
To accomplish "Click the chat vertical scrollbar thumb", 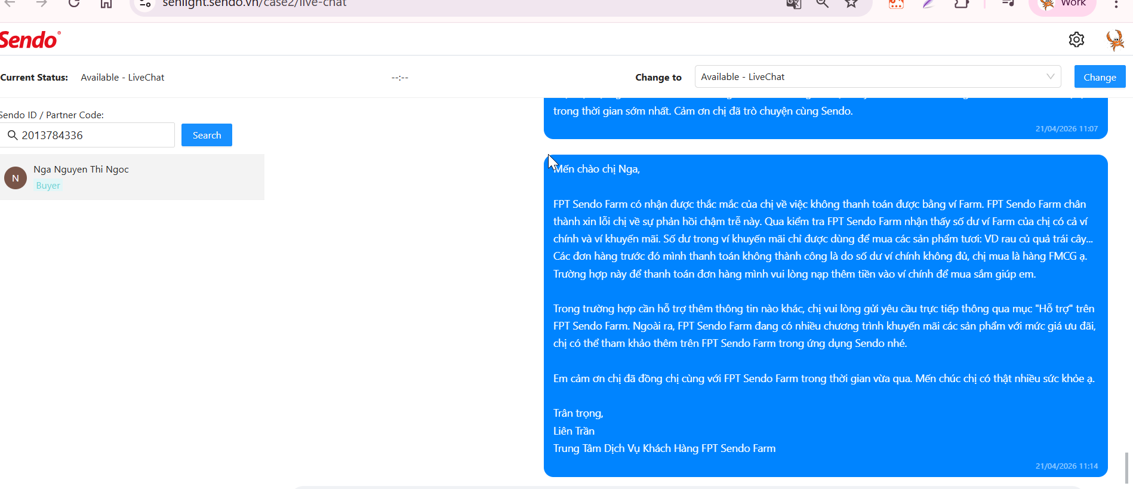I will [1127, 468].
